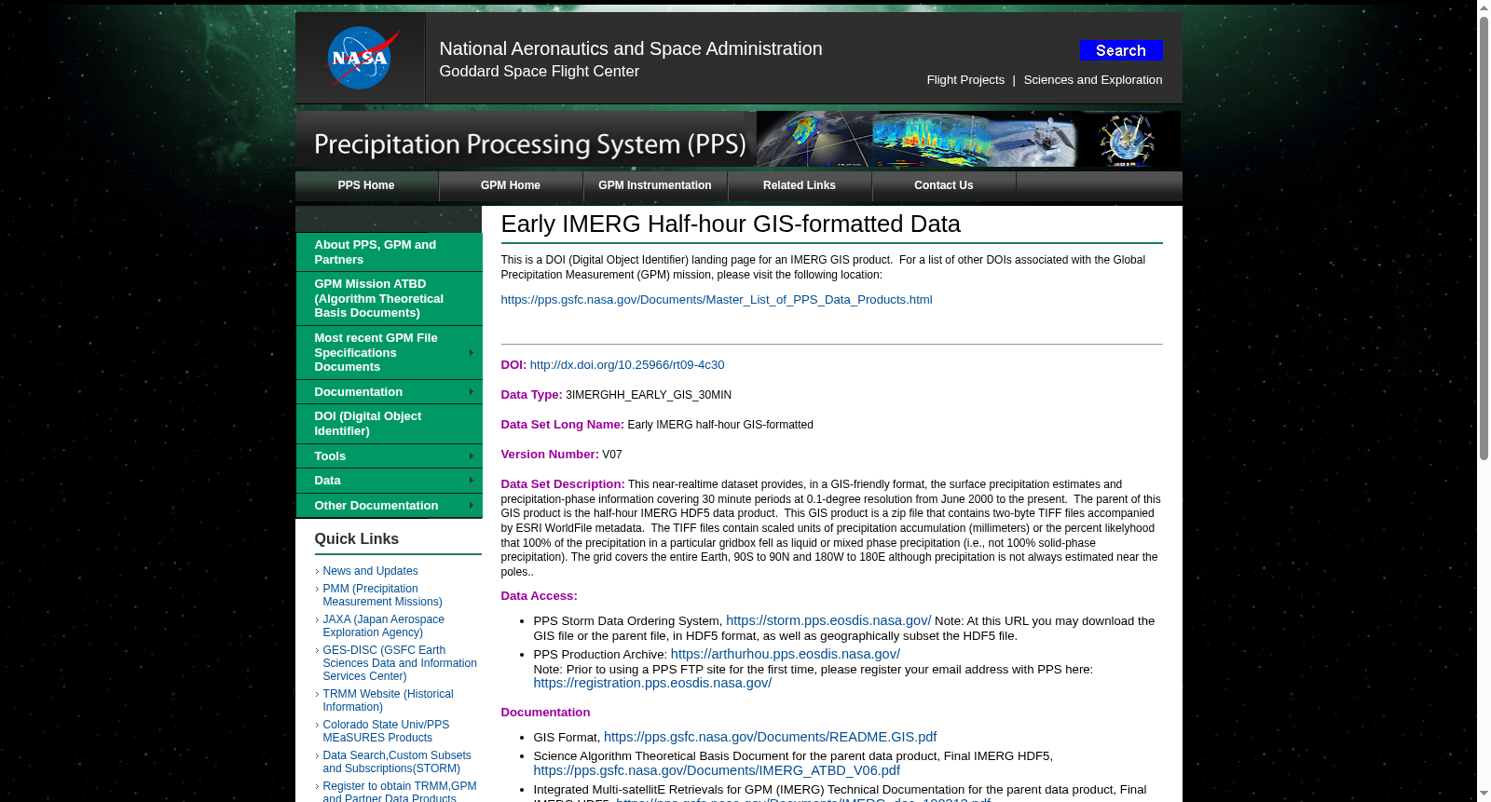Open About PPS, GPM and Partners
Screen dimensions: 1491x802
click(389, 252)
